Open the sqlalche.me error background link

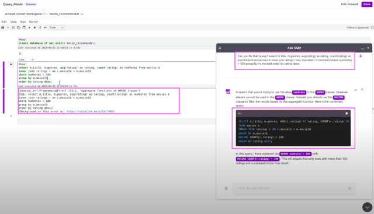91,111
